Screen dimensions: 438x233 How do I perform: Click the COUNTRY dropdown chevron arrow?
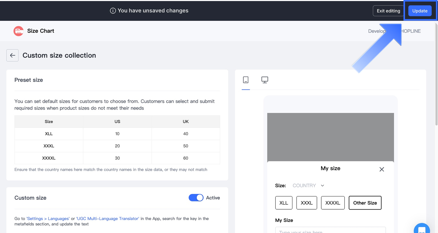tap(322, 186)
